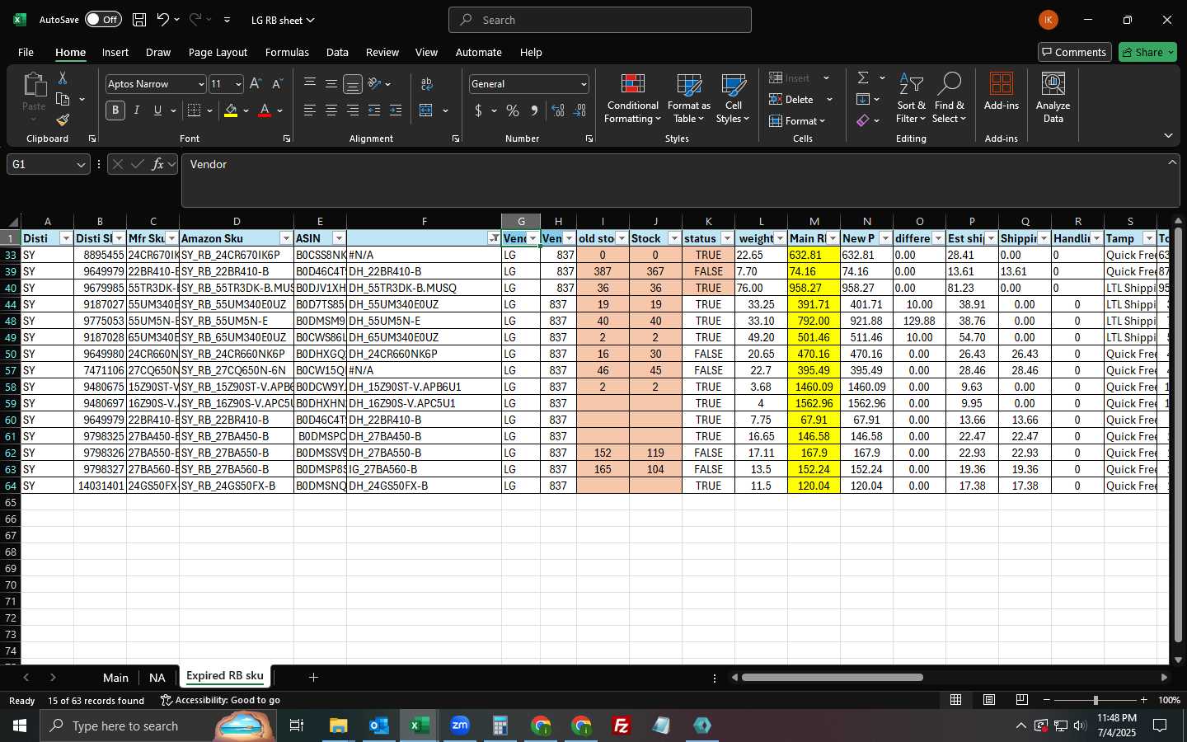The height and width of the screenshot is (742, 1187).
Task: Click the Undo arrow icon
Action: pyautogui.click(x=162, y=20)
